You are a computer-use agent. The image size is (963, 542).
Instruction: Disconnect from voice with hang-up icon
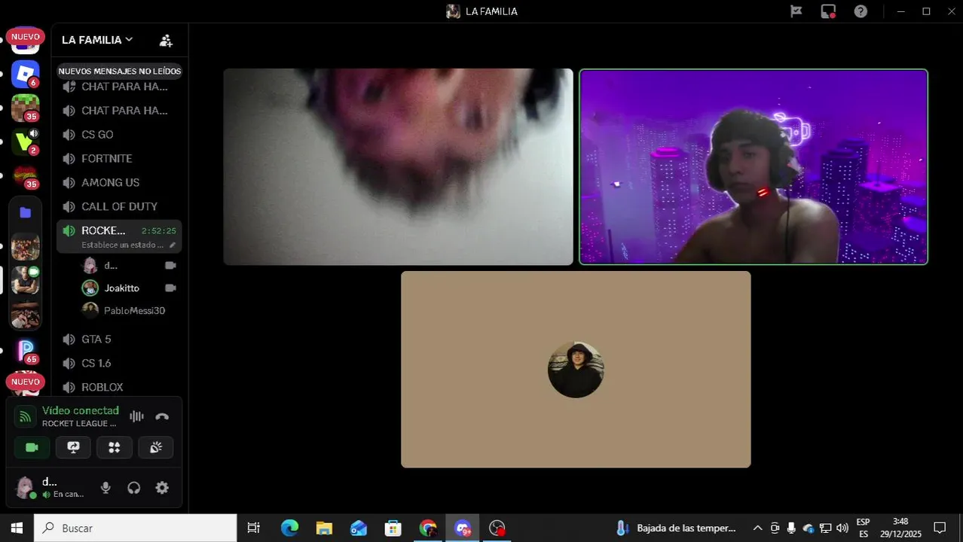[x=162, y=416]
